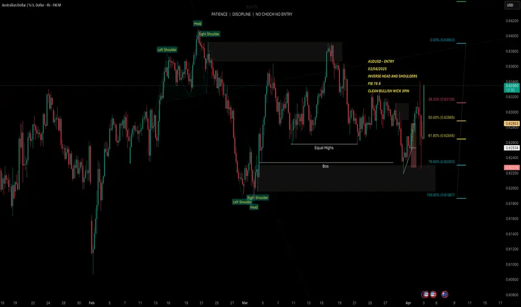The height and width of the screenshot is (307, 521).
Task: Click the 50.00% (0.62885) Fibonacci label
Action: pos(441,117)
